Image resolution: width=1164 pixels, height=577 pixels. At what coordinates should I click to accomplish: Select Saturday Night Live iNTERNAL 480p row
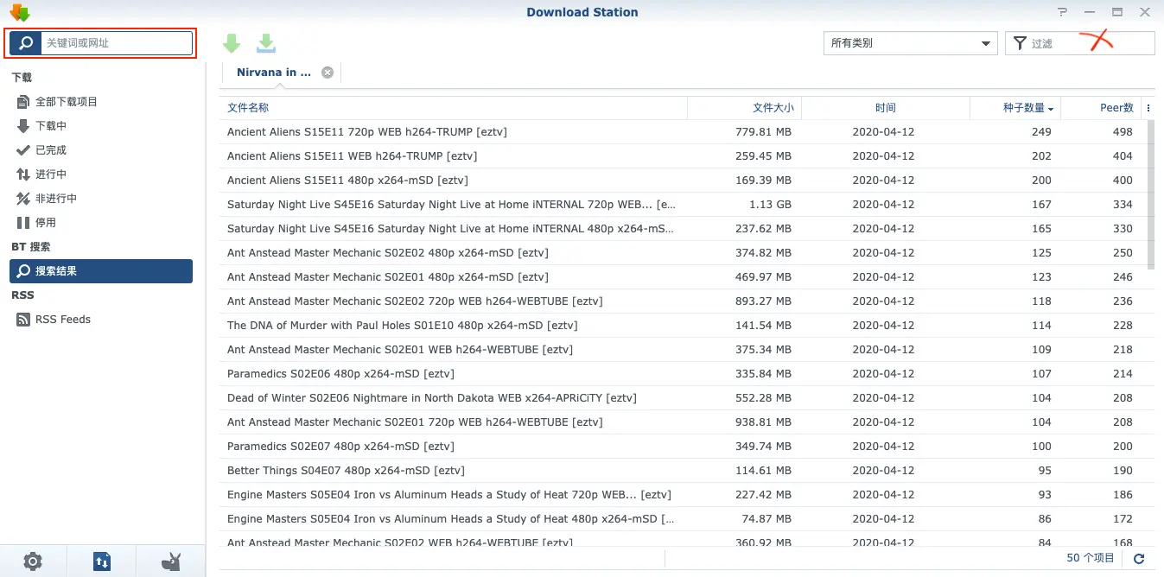(683, 229)
